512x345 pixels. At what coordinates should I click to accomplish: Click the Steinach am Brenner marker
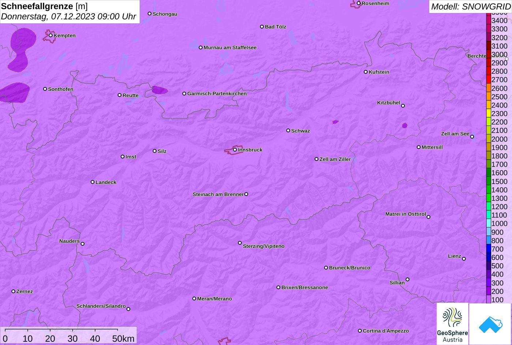(x=246, y=194)
